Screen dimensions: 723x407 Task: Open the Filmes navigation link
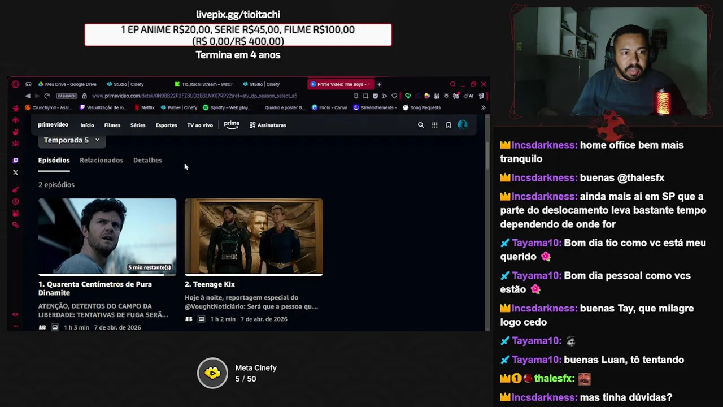tap(112, 125)
